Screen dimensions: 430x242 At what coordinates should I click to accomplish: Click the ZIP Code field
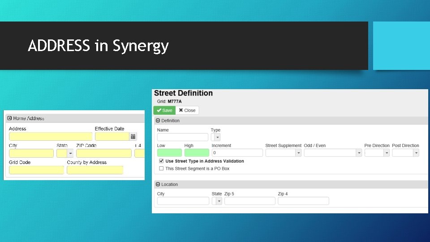pos(104,153)
